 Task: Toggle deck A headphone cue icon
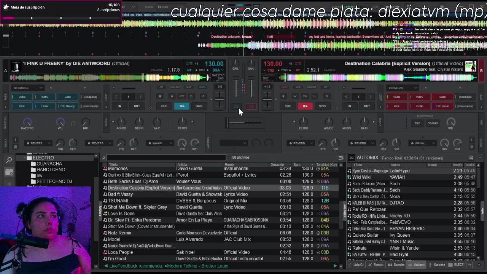[x=236, y=107]
